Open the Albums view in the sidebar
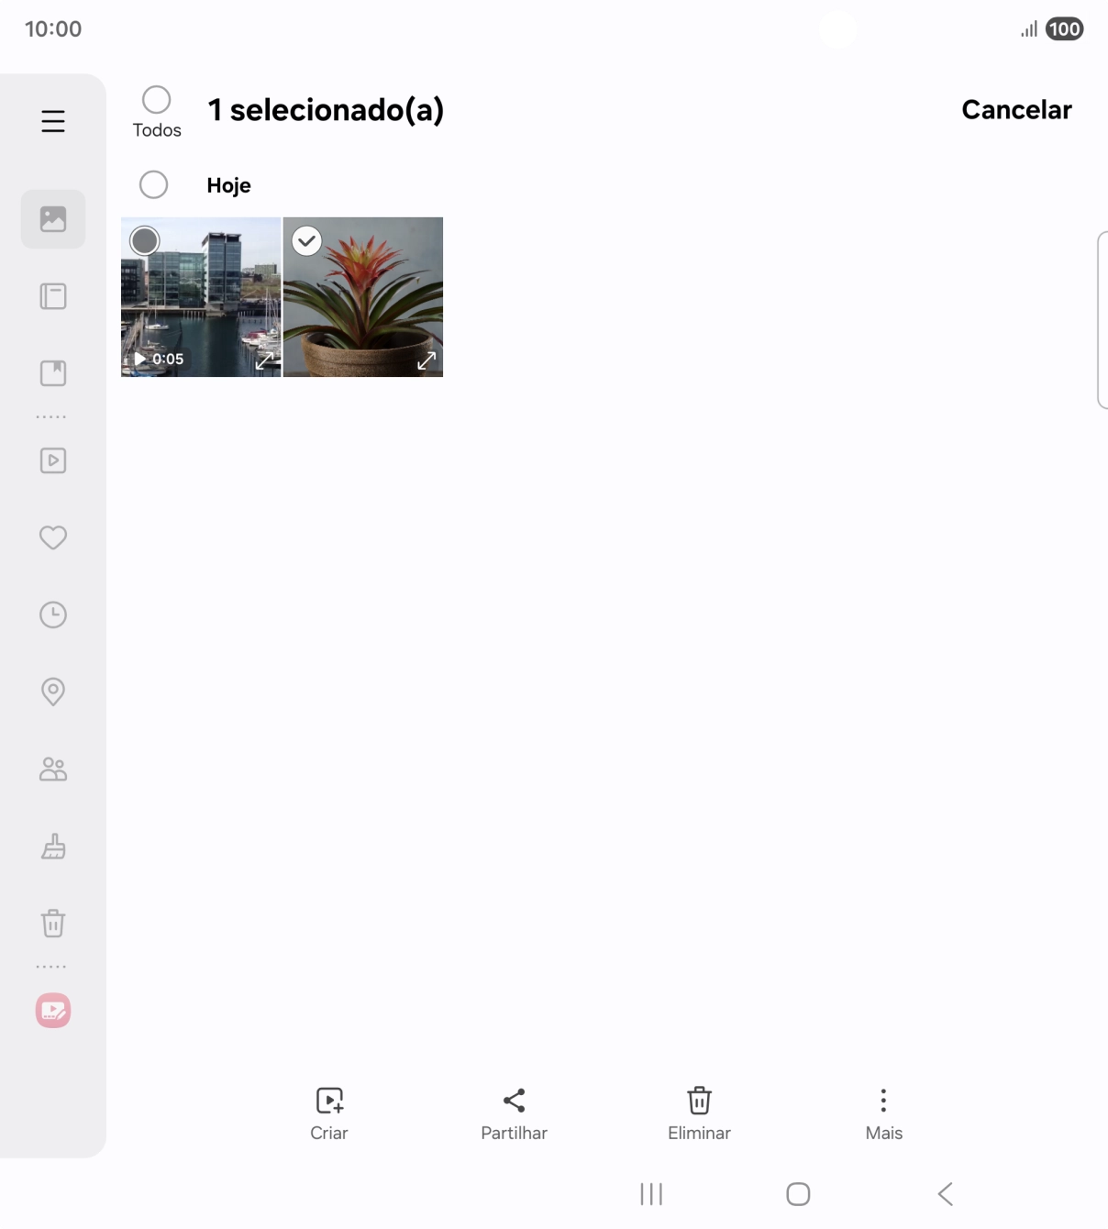Viewport: 1108px width, 1229px height. coord(53,296)
